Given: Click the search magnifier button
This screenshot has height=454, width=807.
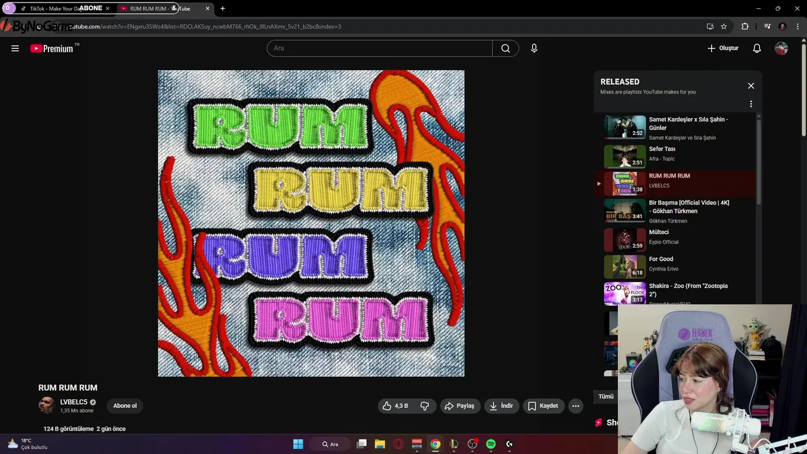Looking at the screenshot, I should [506, 49].
